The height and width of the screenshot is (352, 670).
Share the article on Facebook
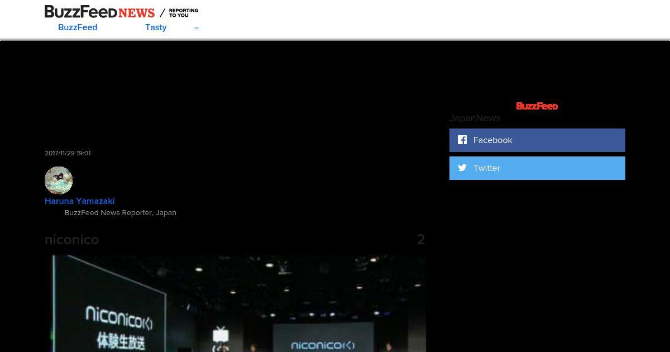537,140
